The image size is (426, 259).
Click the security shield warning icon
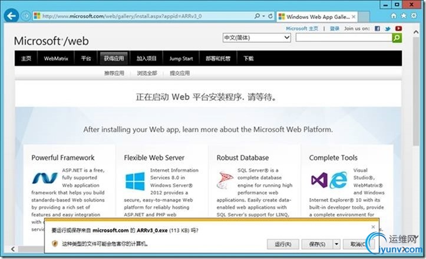tap(55, 243)
